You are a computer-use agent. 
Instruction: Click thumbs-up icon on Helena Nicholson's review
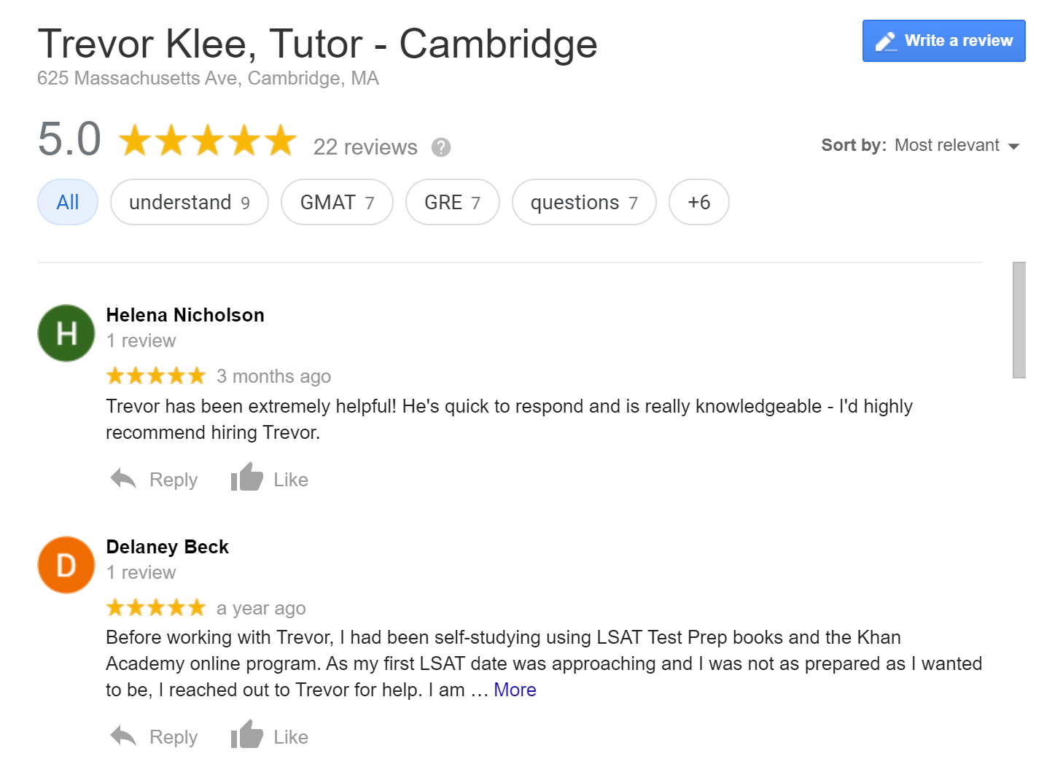247,478
